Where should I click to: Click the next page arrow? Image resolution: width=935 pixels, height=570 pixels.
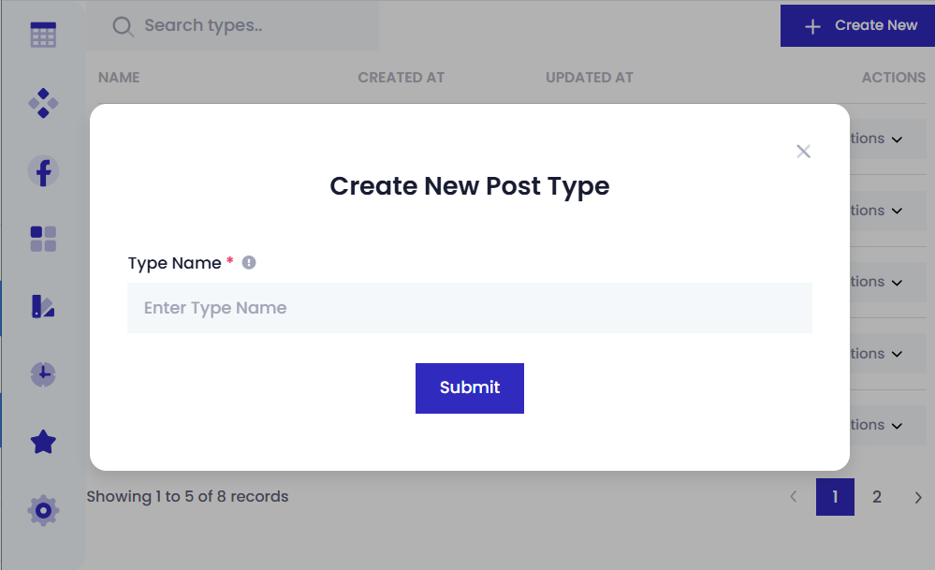(918, 497)
